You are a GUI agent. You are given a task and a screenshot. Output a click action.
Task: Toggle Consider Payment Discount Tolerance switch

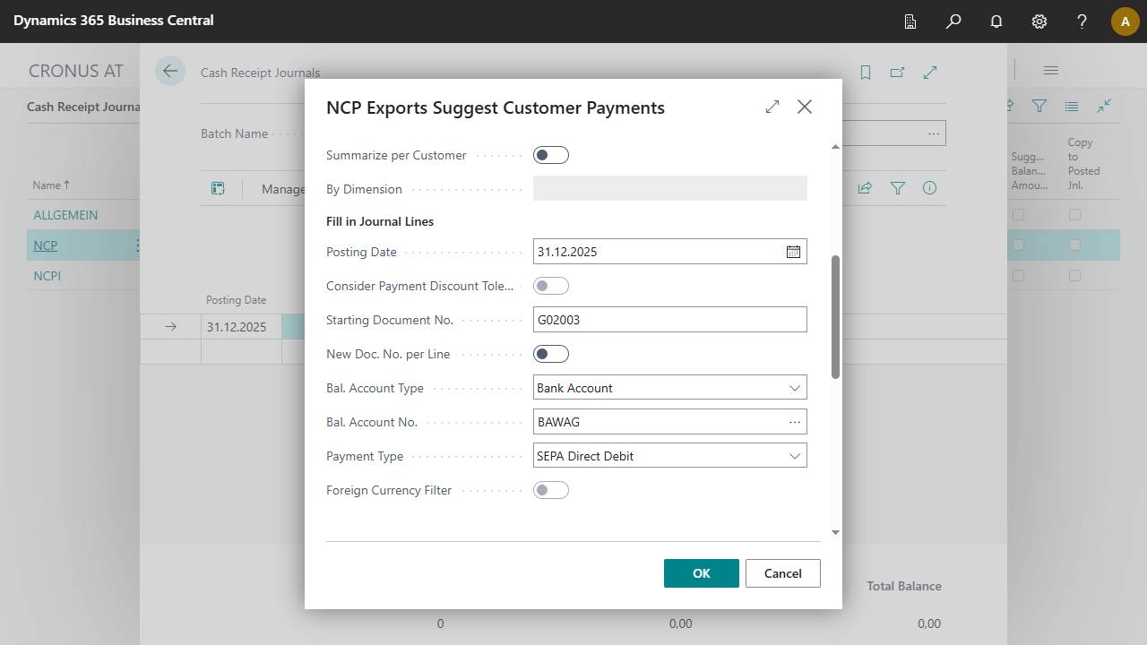pos(551,286)
